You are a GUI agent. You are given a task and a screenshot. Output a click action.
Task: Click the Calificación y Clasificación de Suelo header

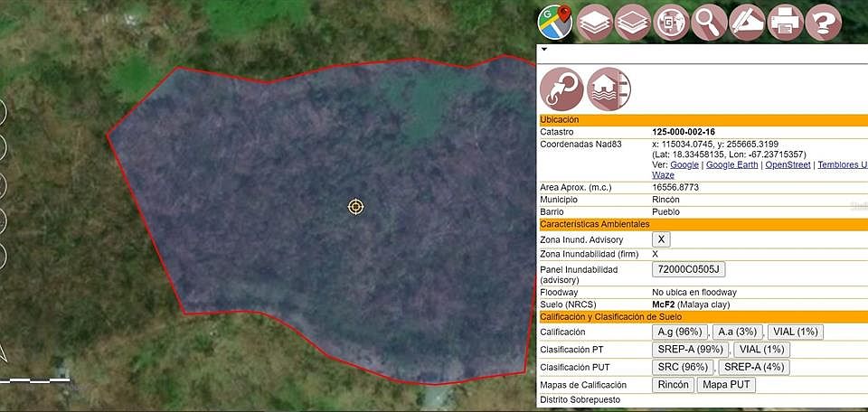[x=703, y=317]
